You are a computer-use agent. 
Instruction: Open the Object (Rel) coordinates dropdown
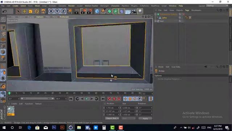(x=112, y=118)
